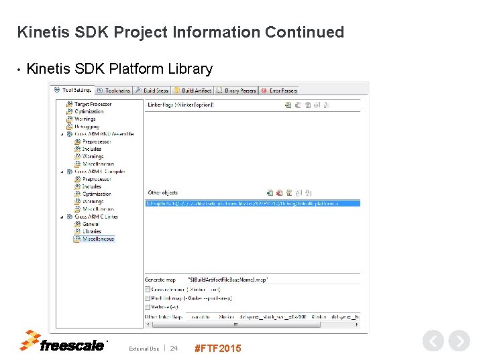Screen dimensions: 483x362
Task: Enable Cross reference checkbox
Action: pyautogui.click(x=148, y=290)
